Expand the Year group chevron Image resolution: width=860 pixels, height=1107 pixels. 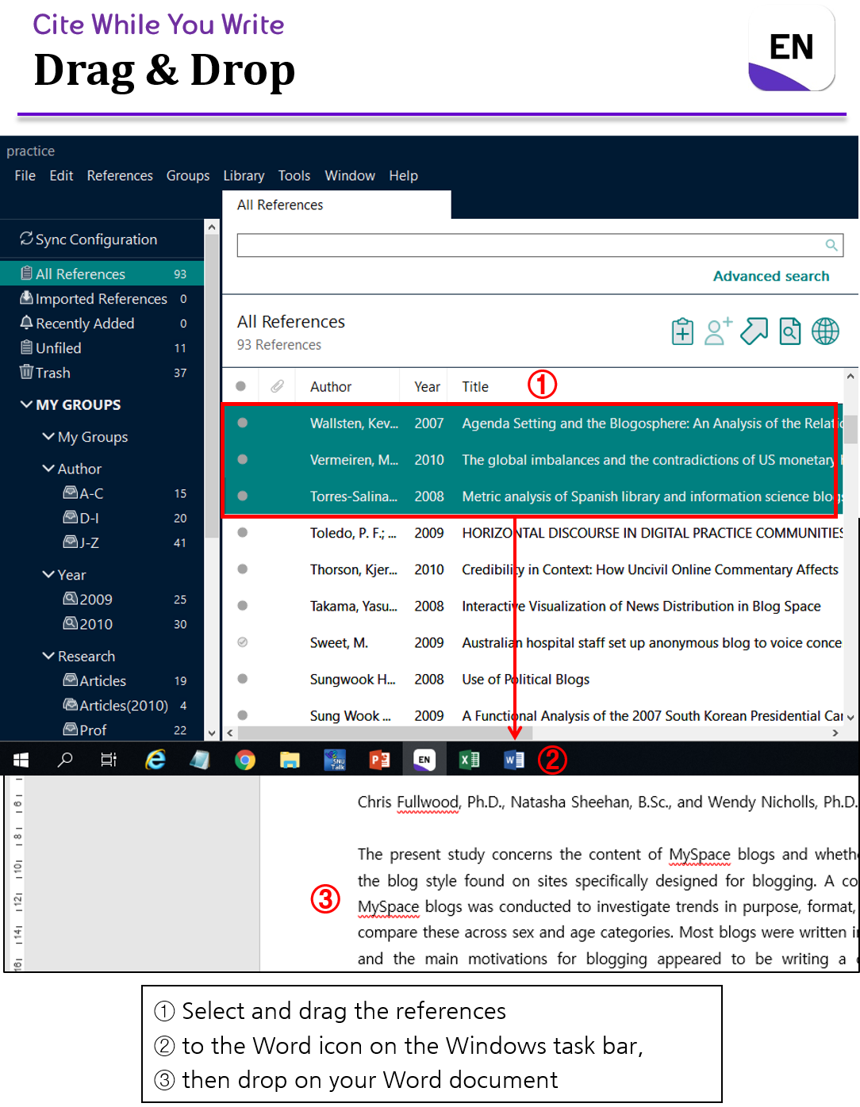click(48, 574)
